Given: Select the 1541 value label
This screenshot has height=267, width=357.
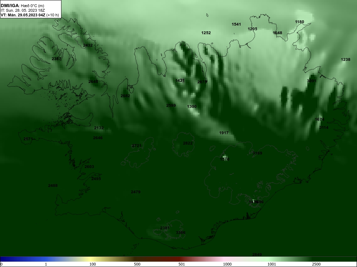Looking at the screenshot, I should [x=236, y=24].
